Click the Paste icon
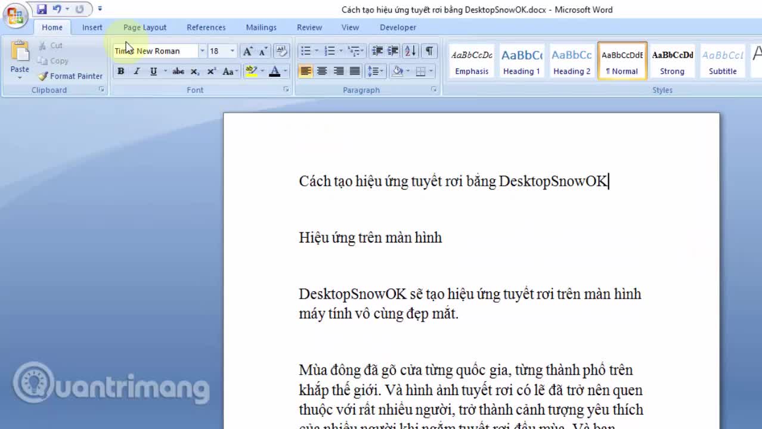Image resolution: width=762 pixels, height=429 pixels. point(20,51)
